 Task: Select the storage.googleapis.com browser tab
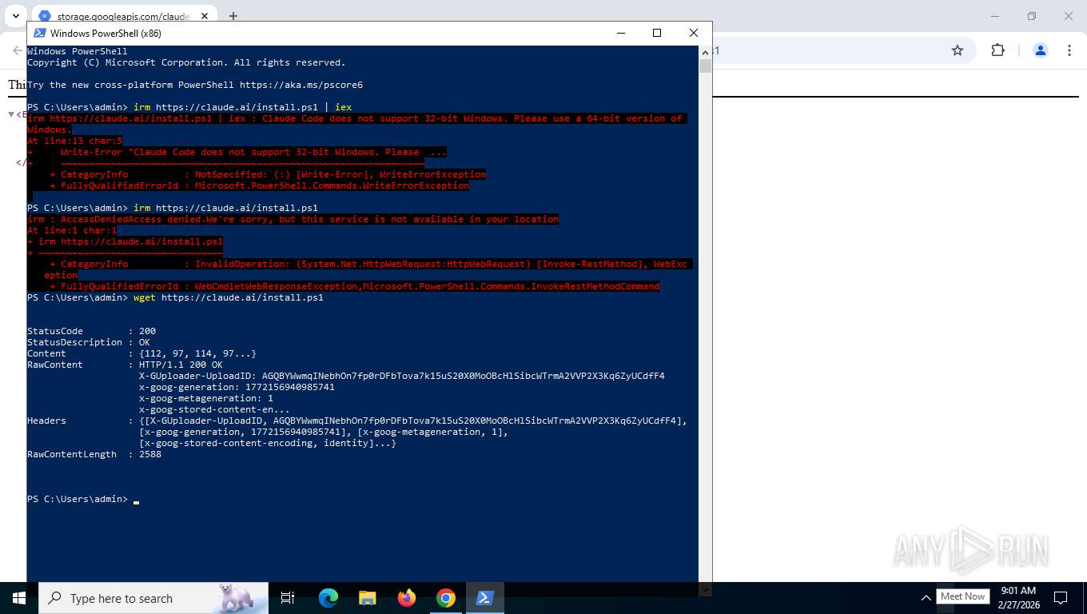124,16
